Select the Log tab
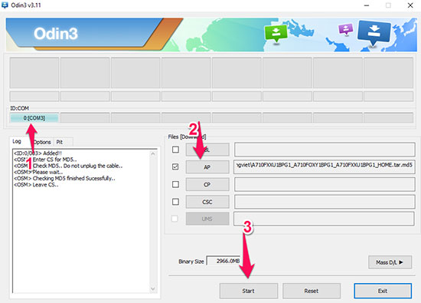The height and width of the screenshot is (303, 421). coord(17,142)
